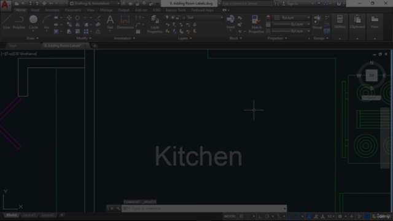The width and height of the screenshot is (393, 221).
Task: Toggle ortho mode in status bar
Action: [x=260, y=216]
